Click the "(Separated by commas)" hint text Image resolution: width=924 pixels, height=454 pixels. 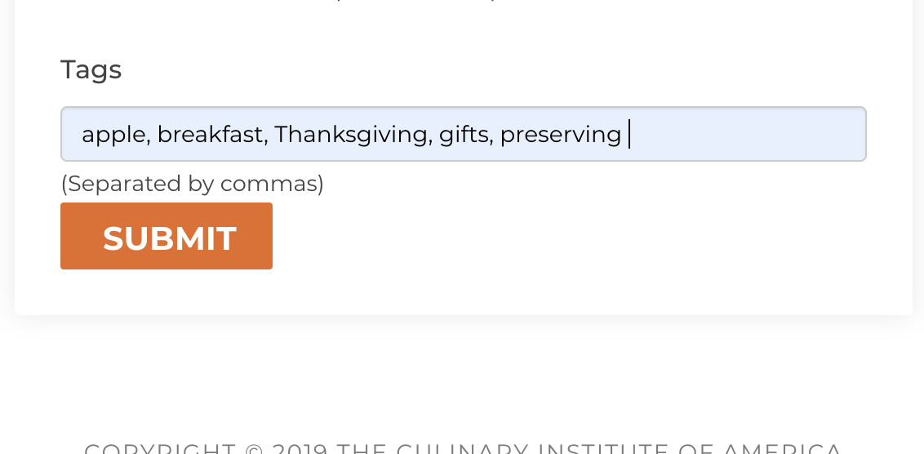tap(192, 184)
